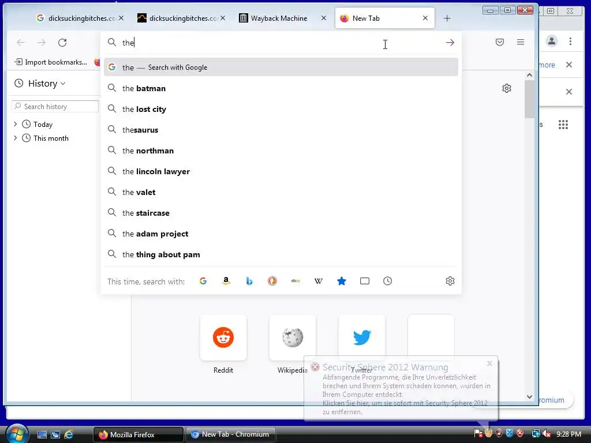
Task: Open the Pocket save icon
Action: 500,42
